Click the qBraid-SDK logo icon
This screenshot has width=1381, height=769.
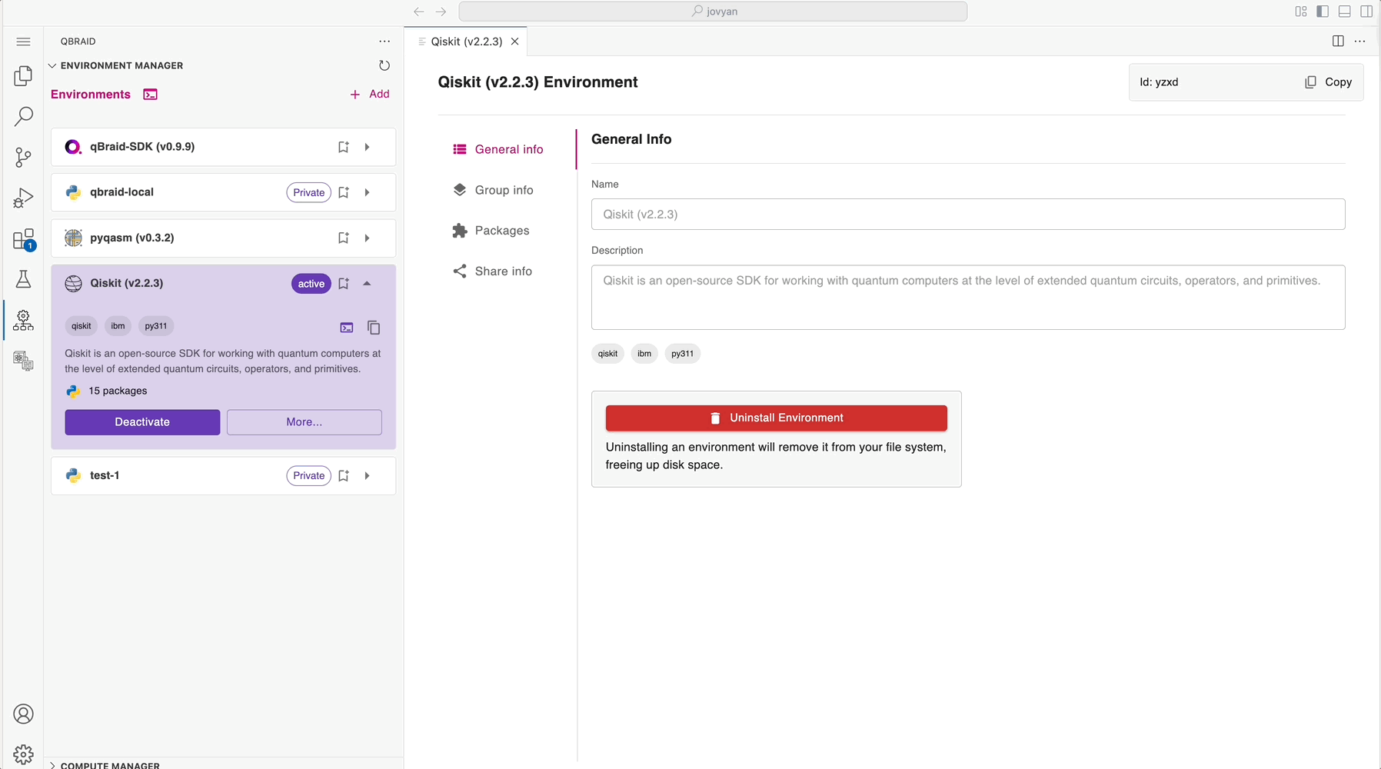tap(73, 147)
